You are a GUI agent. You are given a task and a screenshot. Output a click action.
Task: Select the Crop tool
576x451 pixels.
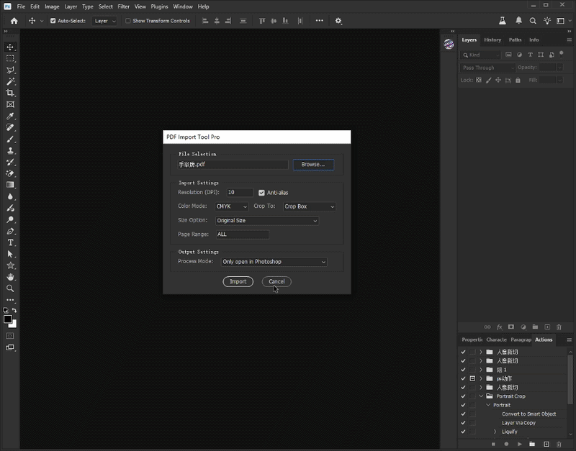click(x=10, y=93)
